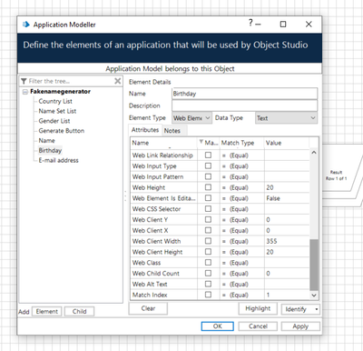Click the value 1 for Match Index
The height and width of the screenshot is (351, 363).
point(268,295)
